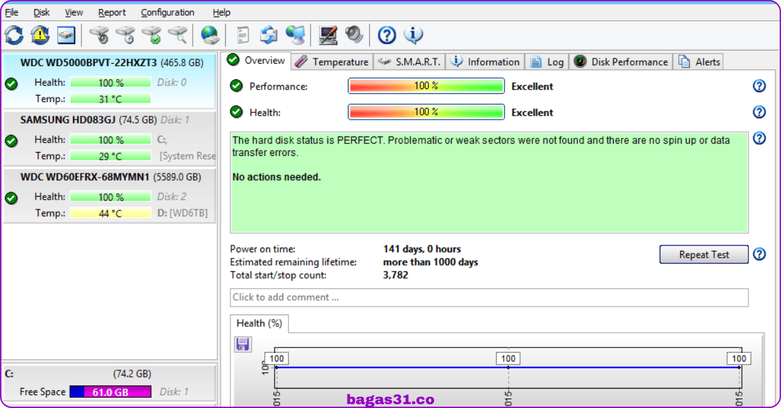
Task: Click green check icon beside Health label
Action: tap(236, 112)
